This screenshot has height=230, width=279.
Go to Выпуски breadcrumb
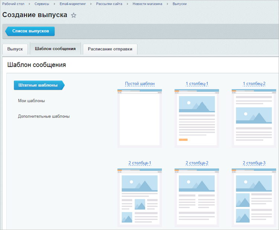pyautogui.click(x=180, y=4)
